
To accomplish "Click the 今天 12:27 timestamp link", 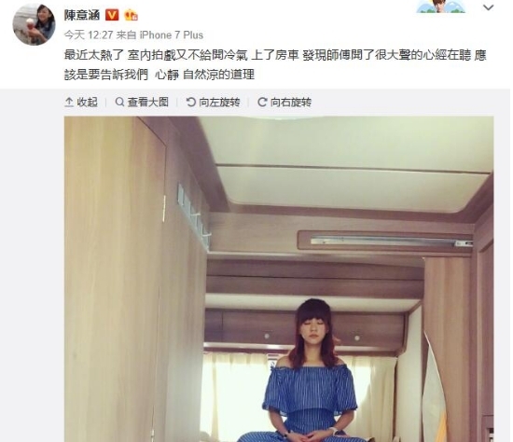I will 89,35.
